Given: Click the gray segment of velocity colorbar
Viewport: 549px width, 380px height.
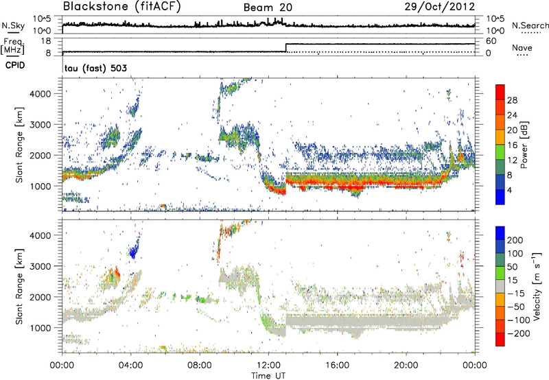Looking at the screenshot, I should 500,286.
